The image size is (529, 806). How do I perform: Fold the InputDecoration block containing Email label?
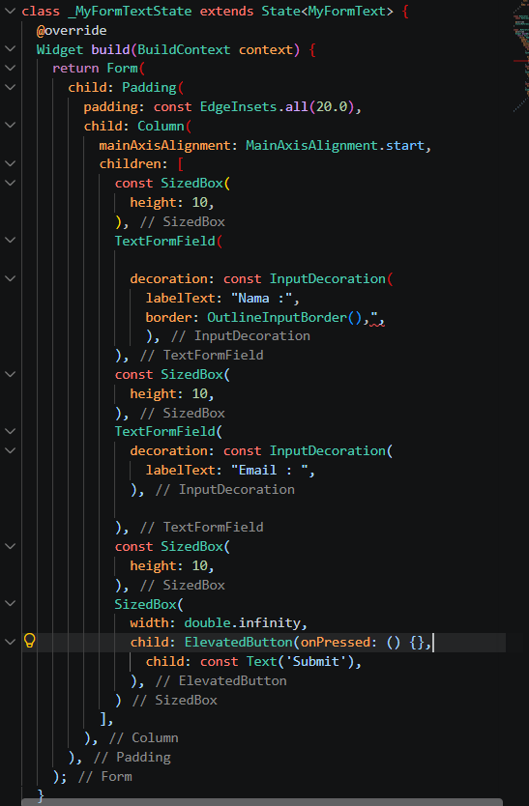pos(10,450)
